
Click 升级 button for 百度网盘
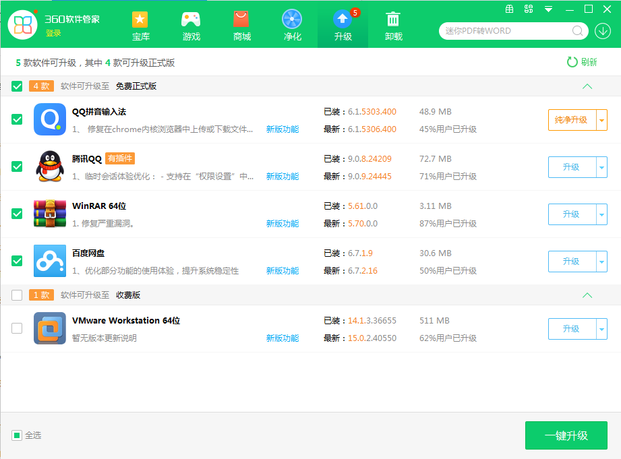point(572,262)
